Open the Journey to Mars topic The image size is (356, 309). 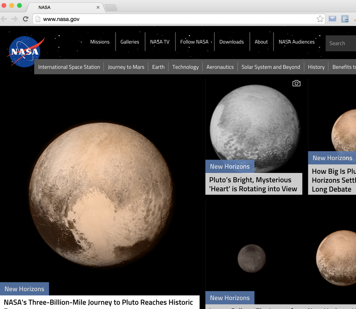[126, 67]
